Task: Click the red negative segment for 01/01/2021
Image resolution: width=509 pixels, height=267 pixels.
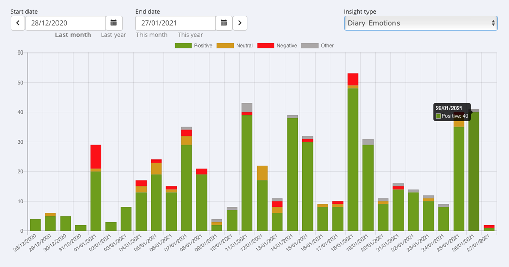Action: pos(96,156)
